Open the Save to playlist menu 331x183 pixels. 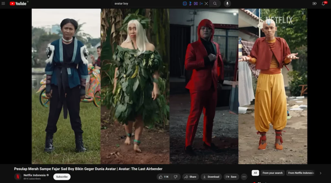(x=231, y=177)
